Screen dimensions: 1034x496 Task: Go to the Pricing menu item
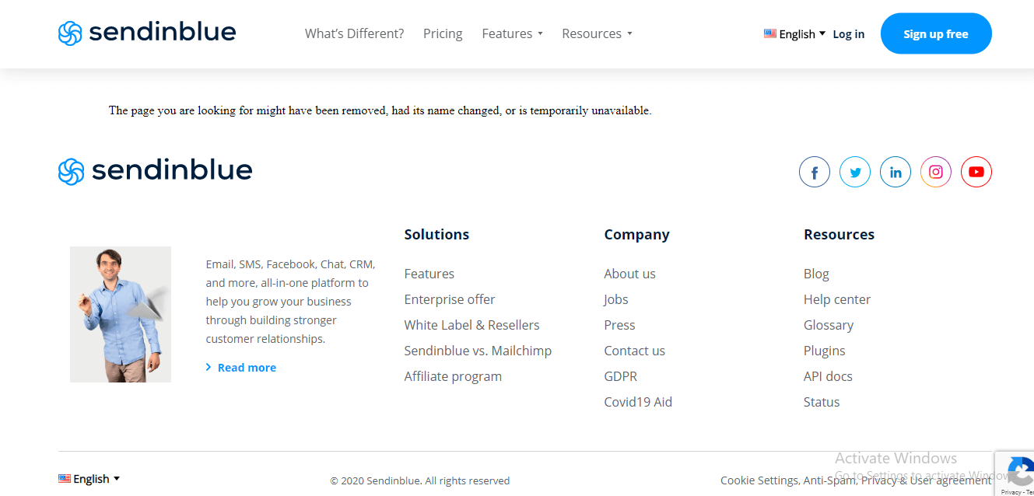tap(443, 33)
